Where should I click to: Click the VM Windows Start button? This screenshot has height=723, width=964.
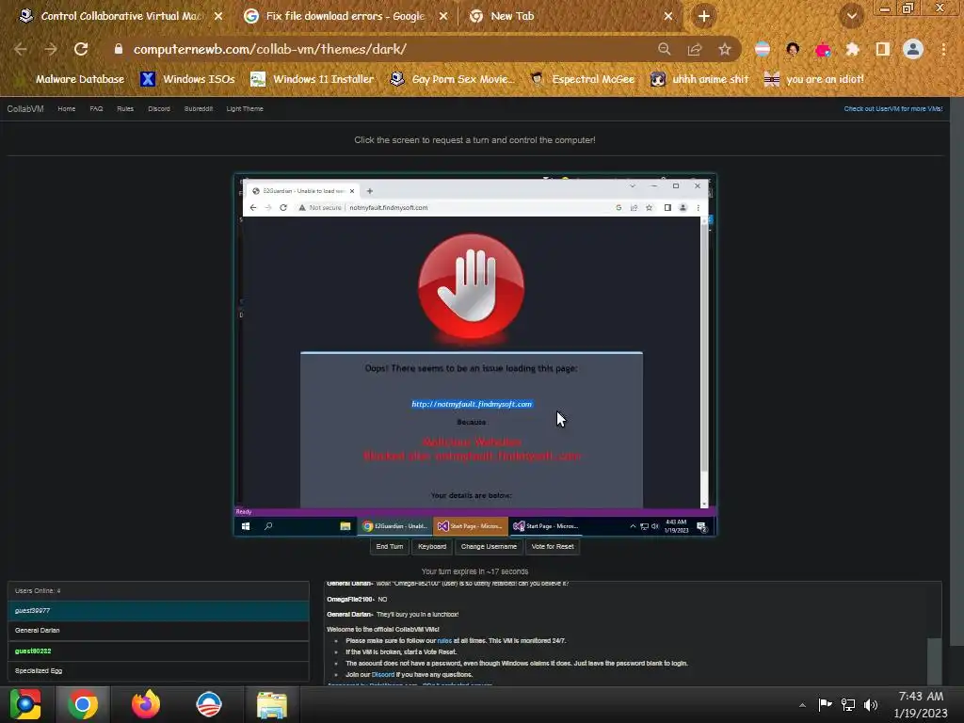click(x=246, y=526)
